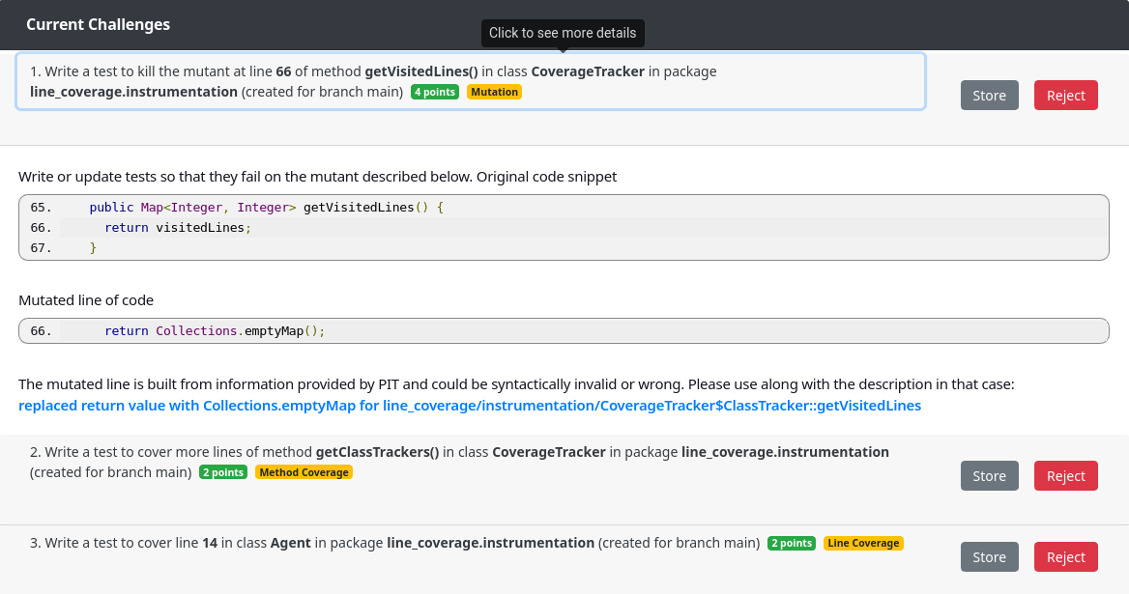Click the Current Challenges header
The width and height of the screenshot is (1129, 594).
[98, 25]
